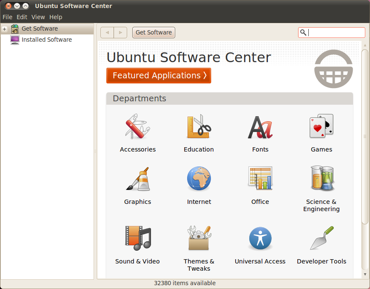Select Installed Software in the sidebar

47,40
